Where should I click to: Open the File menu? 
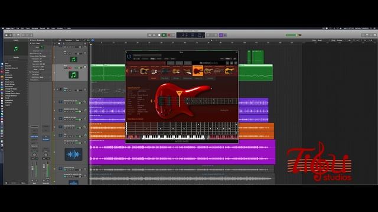(x=18, y=28)
